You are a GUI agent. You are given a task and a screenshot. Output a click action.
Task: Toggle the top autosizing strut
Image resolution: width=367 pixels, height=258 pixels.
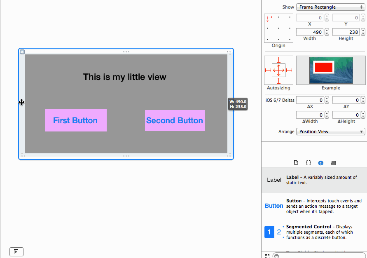pyautogui.click(x=279, y=60)
